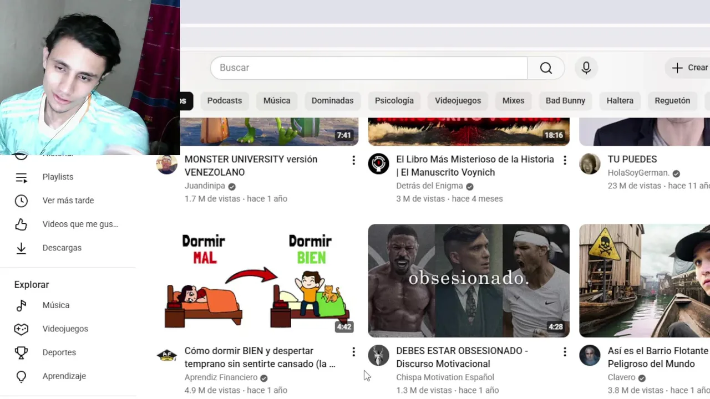
Task: Open options menu for DEBES ESTAR OBSESIONADO video
Action: (565, 352)
